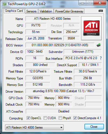Toggle the OpenCL checkbox
This screenshot has height=134, width=108.
(x=28, y=118)
